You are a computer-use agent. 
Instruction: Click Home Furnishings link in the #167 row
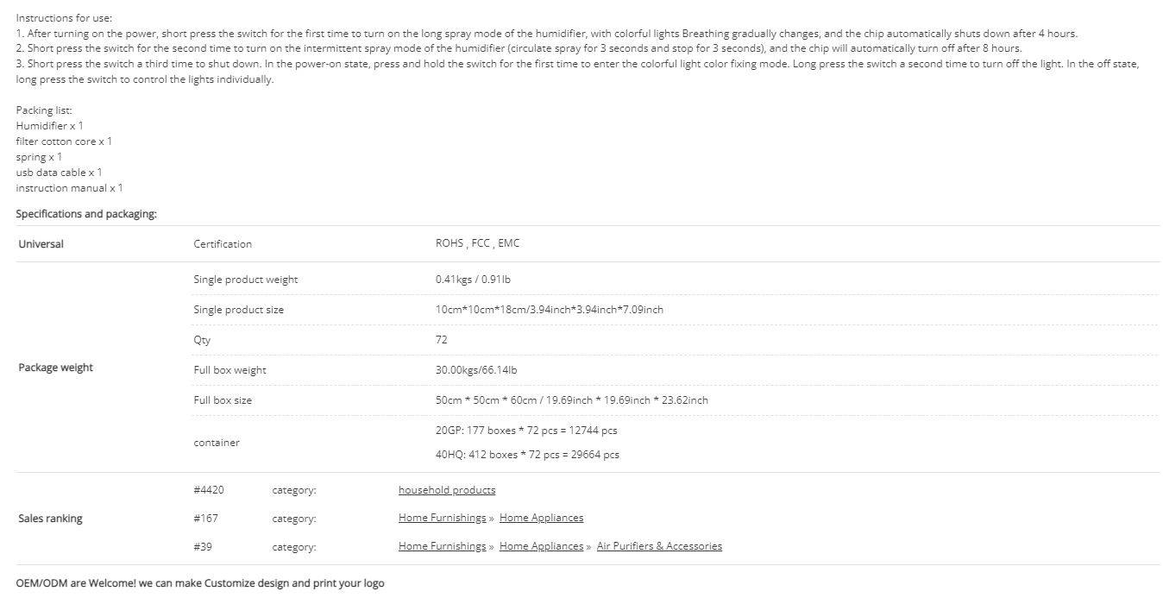coord(443,518)
